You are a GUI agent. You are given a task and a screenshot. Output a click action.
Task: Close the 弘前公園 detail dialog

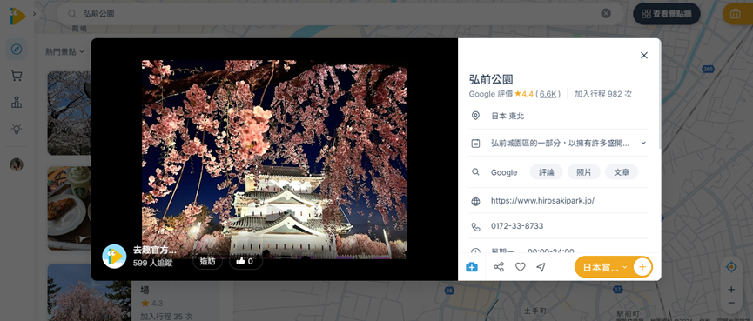(644, 55)
